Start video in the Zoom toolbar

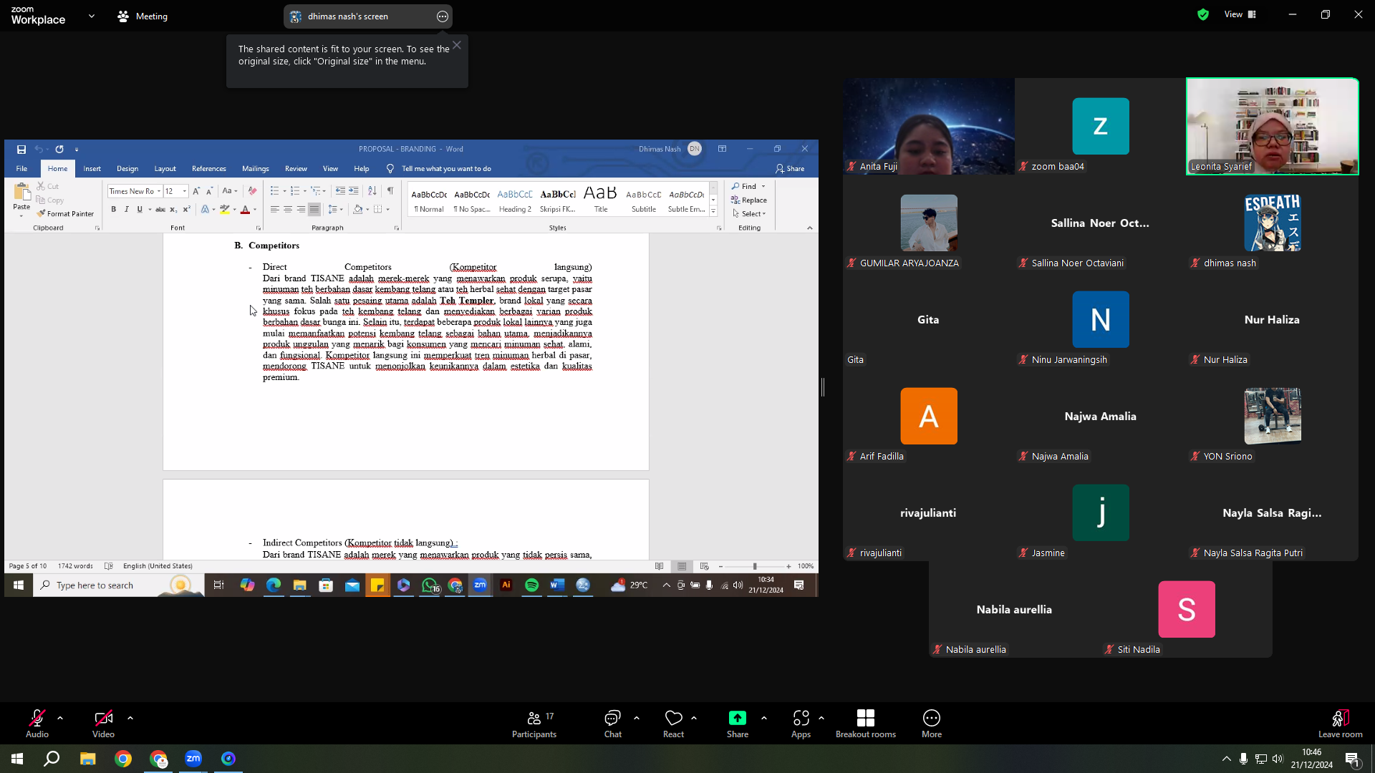click(103, 723)
